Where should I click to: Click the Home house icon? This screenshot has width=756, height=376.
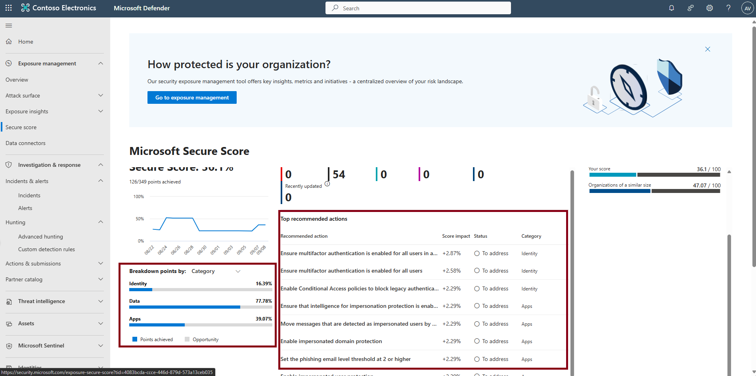click(9, 42)
